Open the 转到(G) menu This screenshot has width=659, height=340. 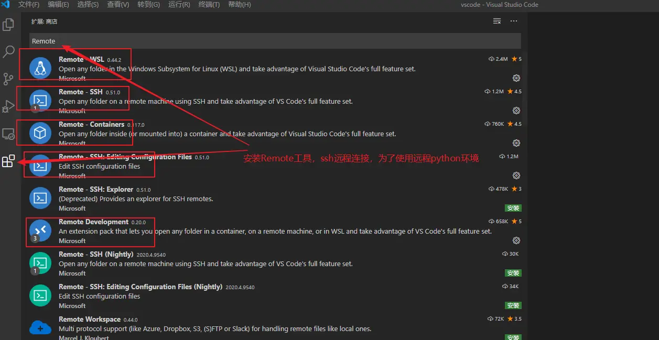tap(149, 5)
